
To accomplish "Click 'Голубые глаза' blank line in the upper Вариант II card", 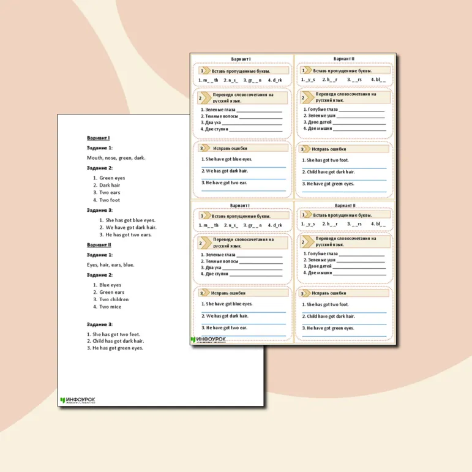I will (x=362, y=111).
